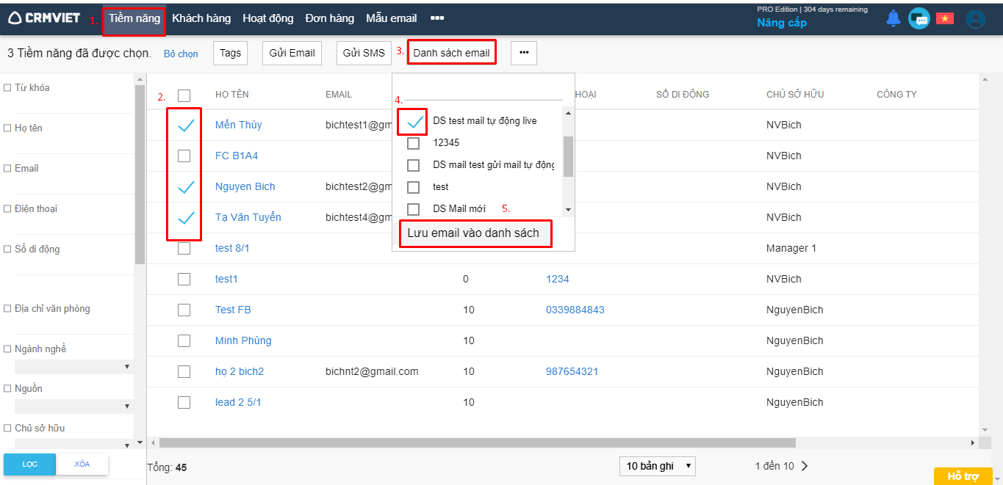1003x485 pixels.
Task: Open the user profile avatar
Action: [x=975, y=19]
